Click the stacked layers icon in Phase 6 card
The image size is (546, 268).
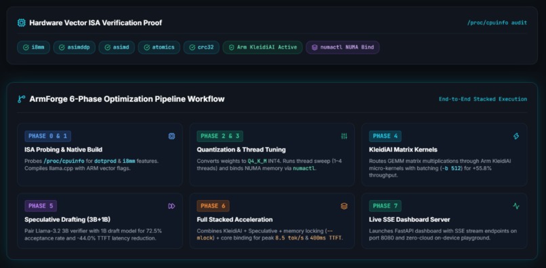click(x=344, y=206)
